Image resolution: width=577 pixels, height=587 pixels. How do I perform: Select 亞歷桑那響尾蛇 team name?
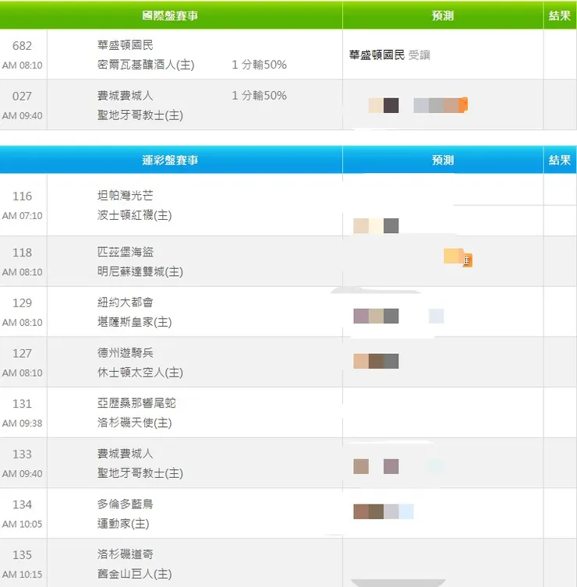coord(136,403)
